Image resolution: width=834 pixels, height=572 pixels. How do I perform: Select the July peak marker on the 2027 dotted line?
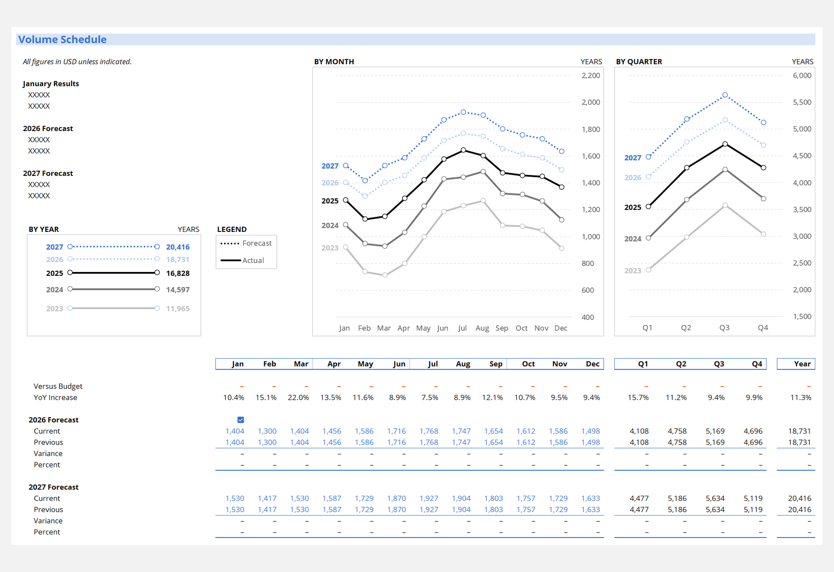[463, 112]
